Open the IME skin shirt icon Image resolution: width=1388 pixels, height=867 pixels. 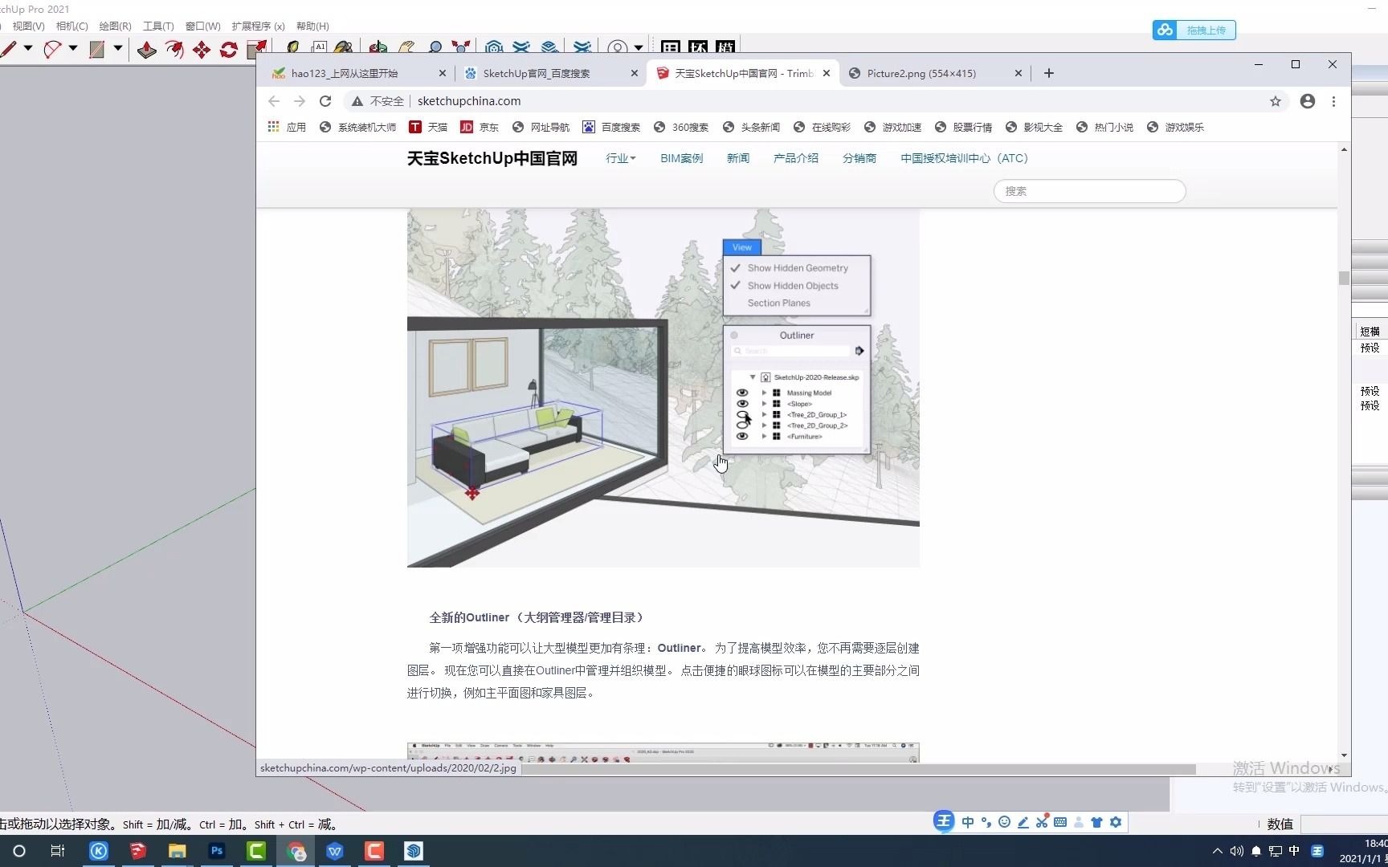point(1096,822)
